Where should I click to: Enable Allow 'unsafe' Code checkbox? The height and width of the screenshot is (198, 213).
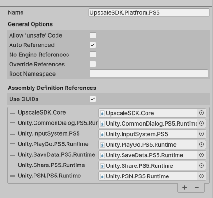pyautogui.click(x=93, y=35)
